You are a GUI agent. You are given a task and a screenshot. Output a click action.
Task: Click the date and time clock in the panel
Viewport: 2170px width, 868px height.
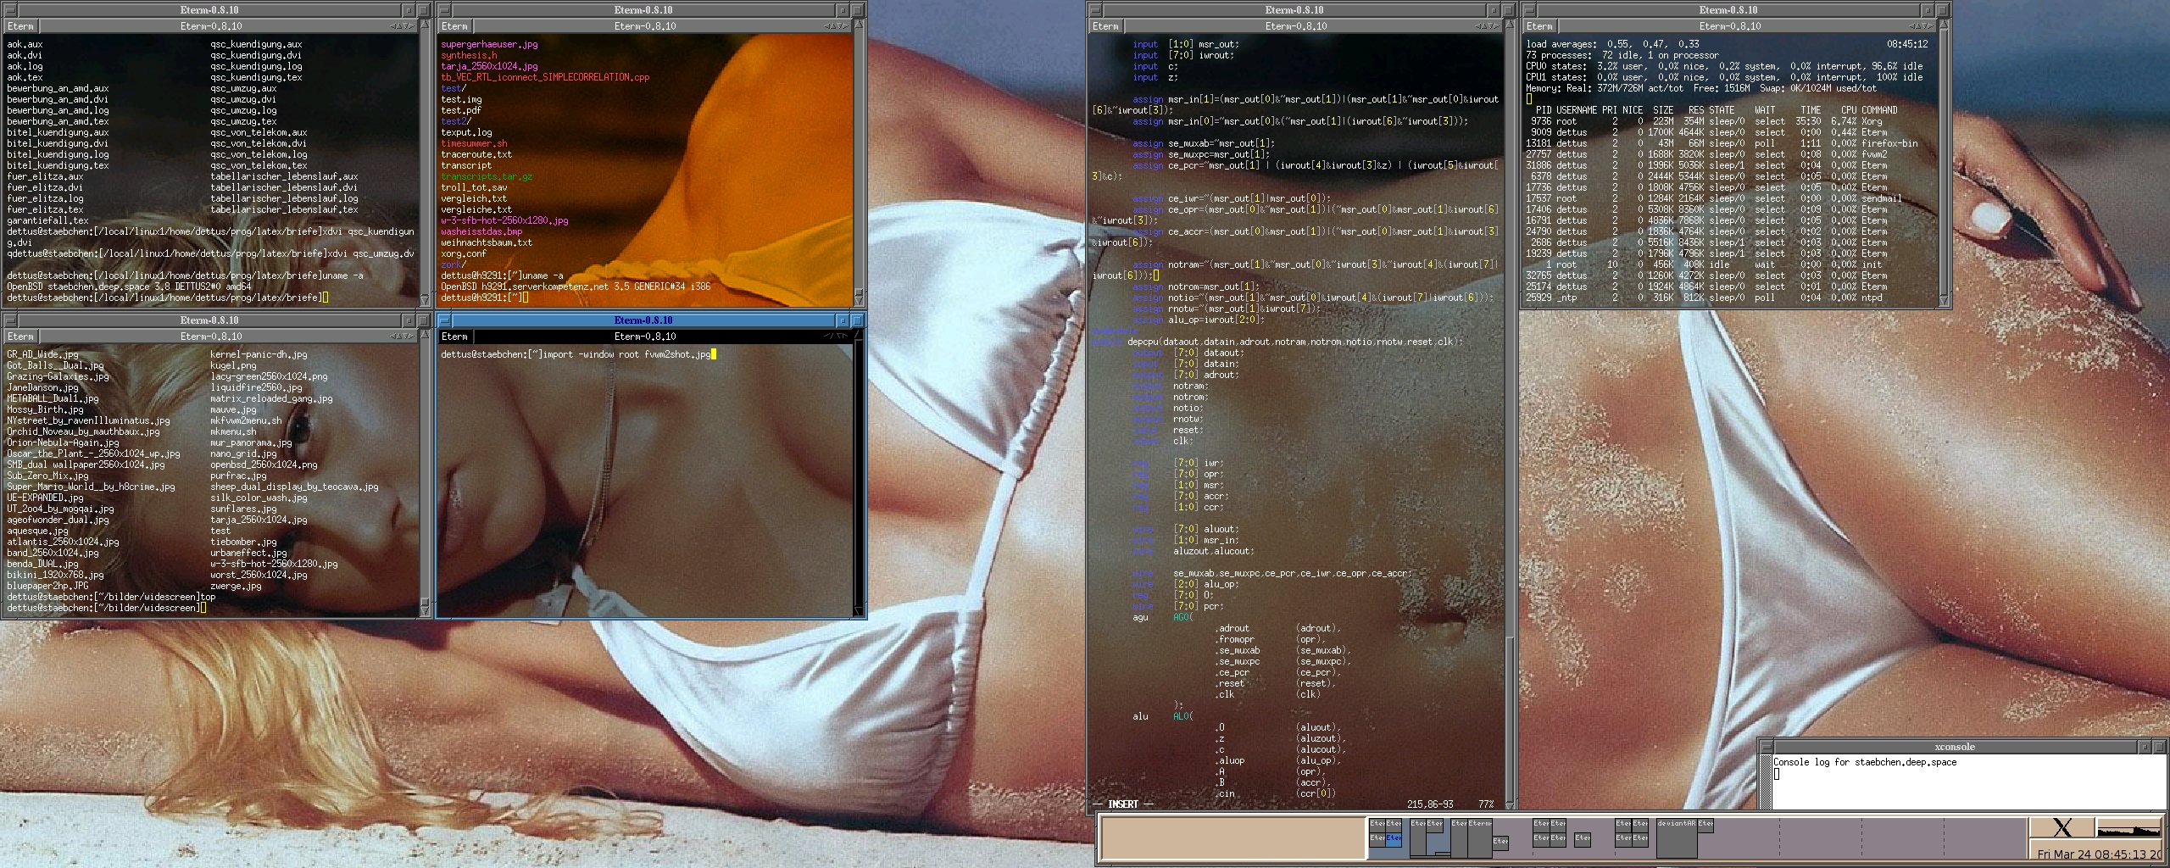coord(2100,854)
